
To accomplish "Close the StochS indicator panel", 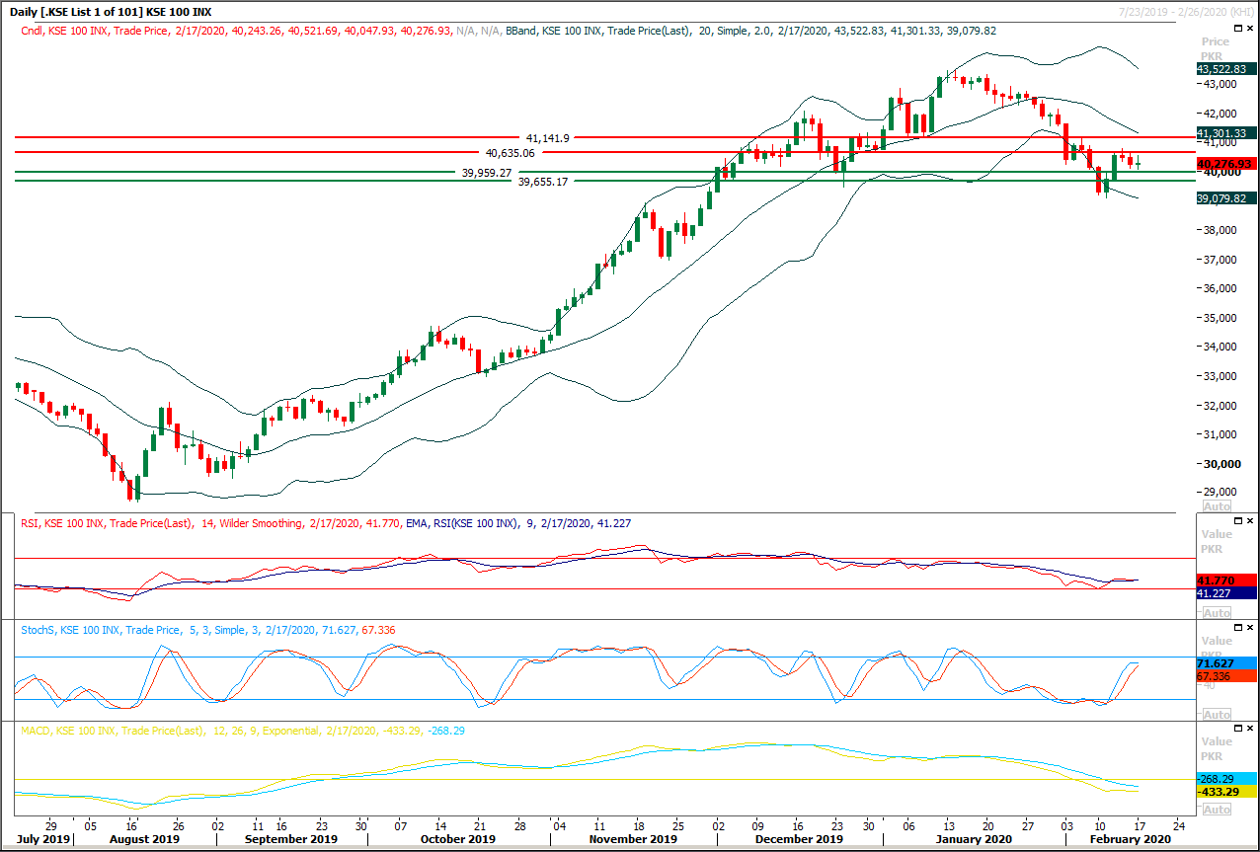I will tap(1250, 625).
